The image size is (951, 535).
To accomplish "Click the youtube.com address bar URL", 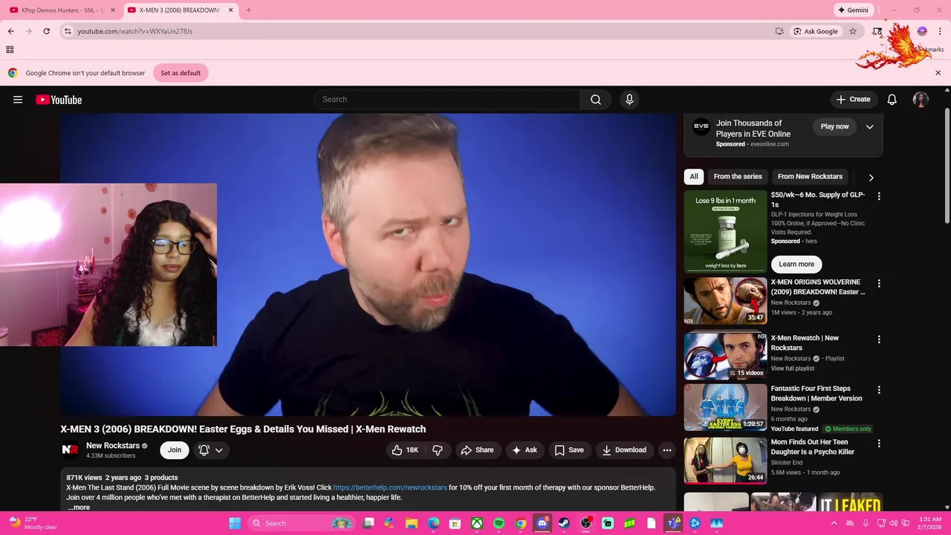I will [x=135, y=31].
